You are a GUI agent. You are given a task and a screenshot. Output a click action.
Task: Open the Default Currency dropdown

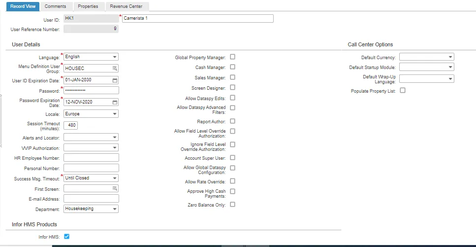pyautogui.click(x=426, y=57)
